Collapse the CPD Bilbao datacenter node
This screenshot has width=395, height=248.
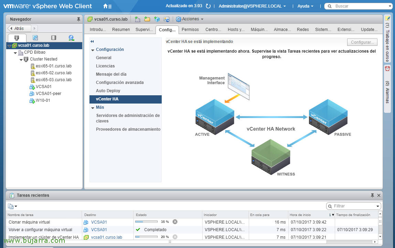coord(15,53)
